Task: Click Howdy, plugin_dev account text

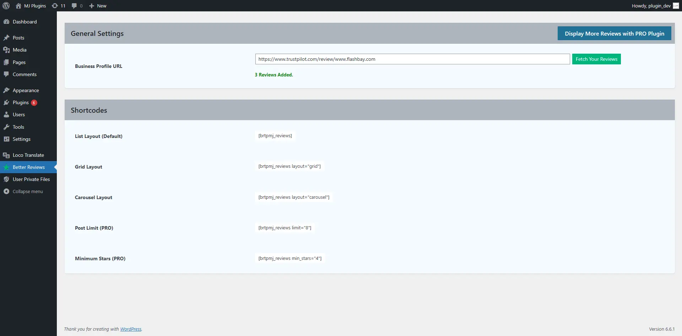Action: pyautogui.click(x=651, y=6)
